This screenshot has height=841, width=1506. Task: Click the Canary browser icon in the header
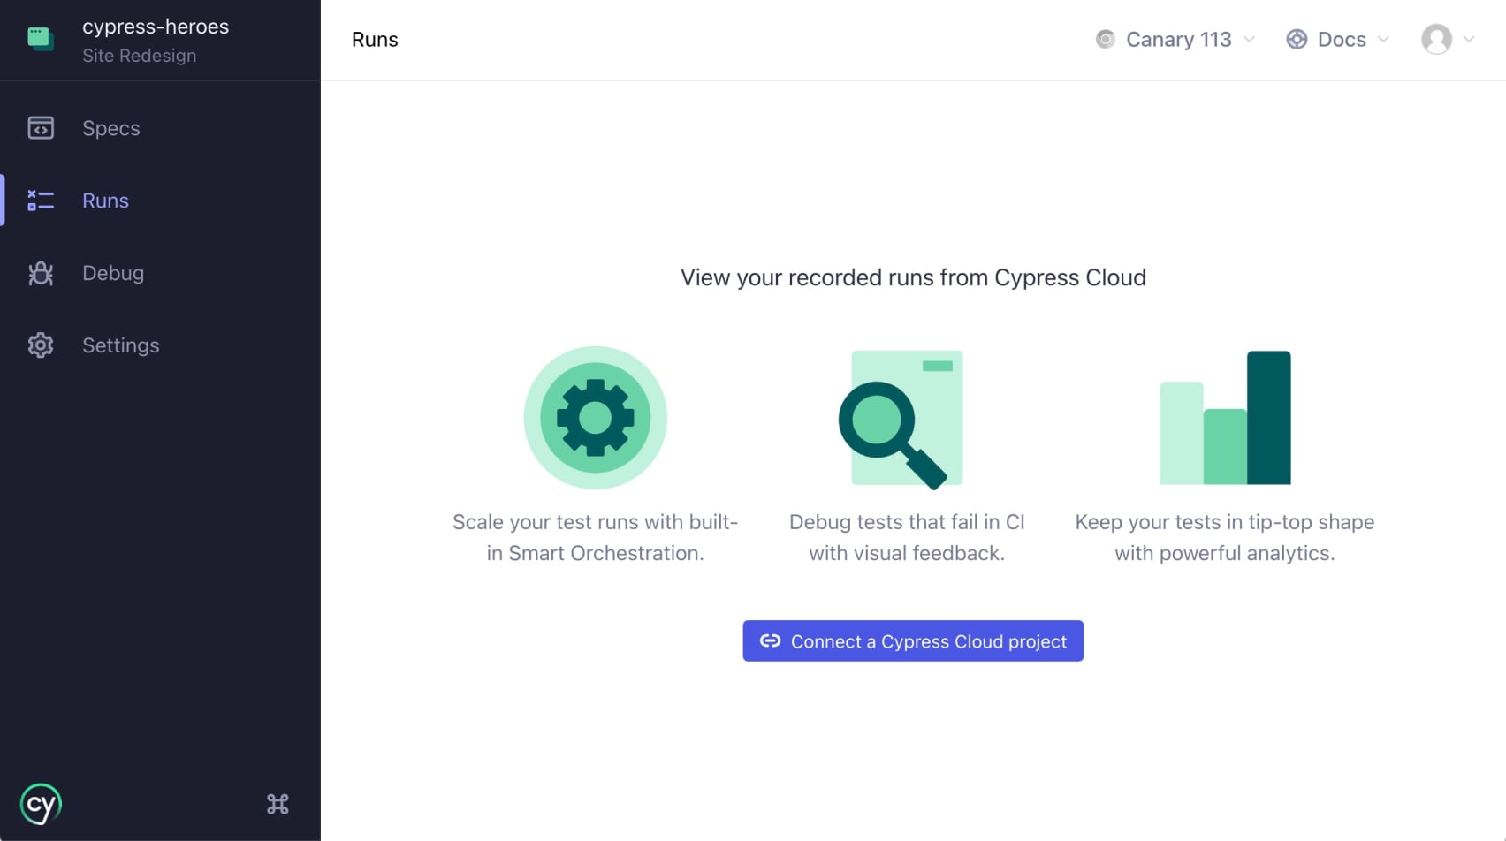tap(1104, 39)
